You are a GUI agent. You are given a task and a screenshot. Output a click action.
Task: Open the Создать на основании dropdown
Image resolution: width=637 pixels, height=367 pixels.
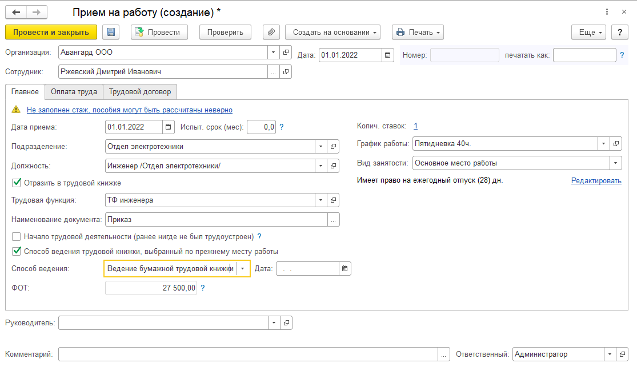pyautogui.click(x=332, y=33)
